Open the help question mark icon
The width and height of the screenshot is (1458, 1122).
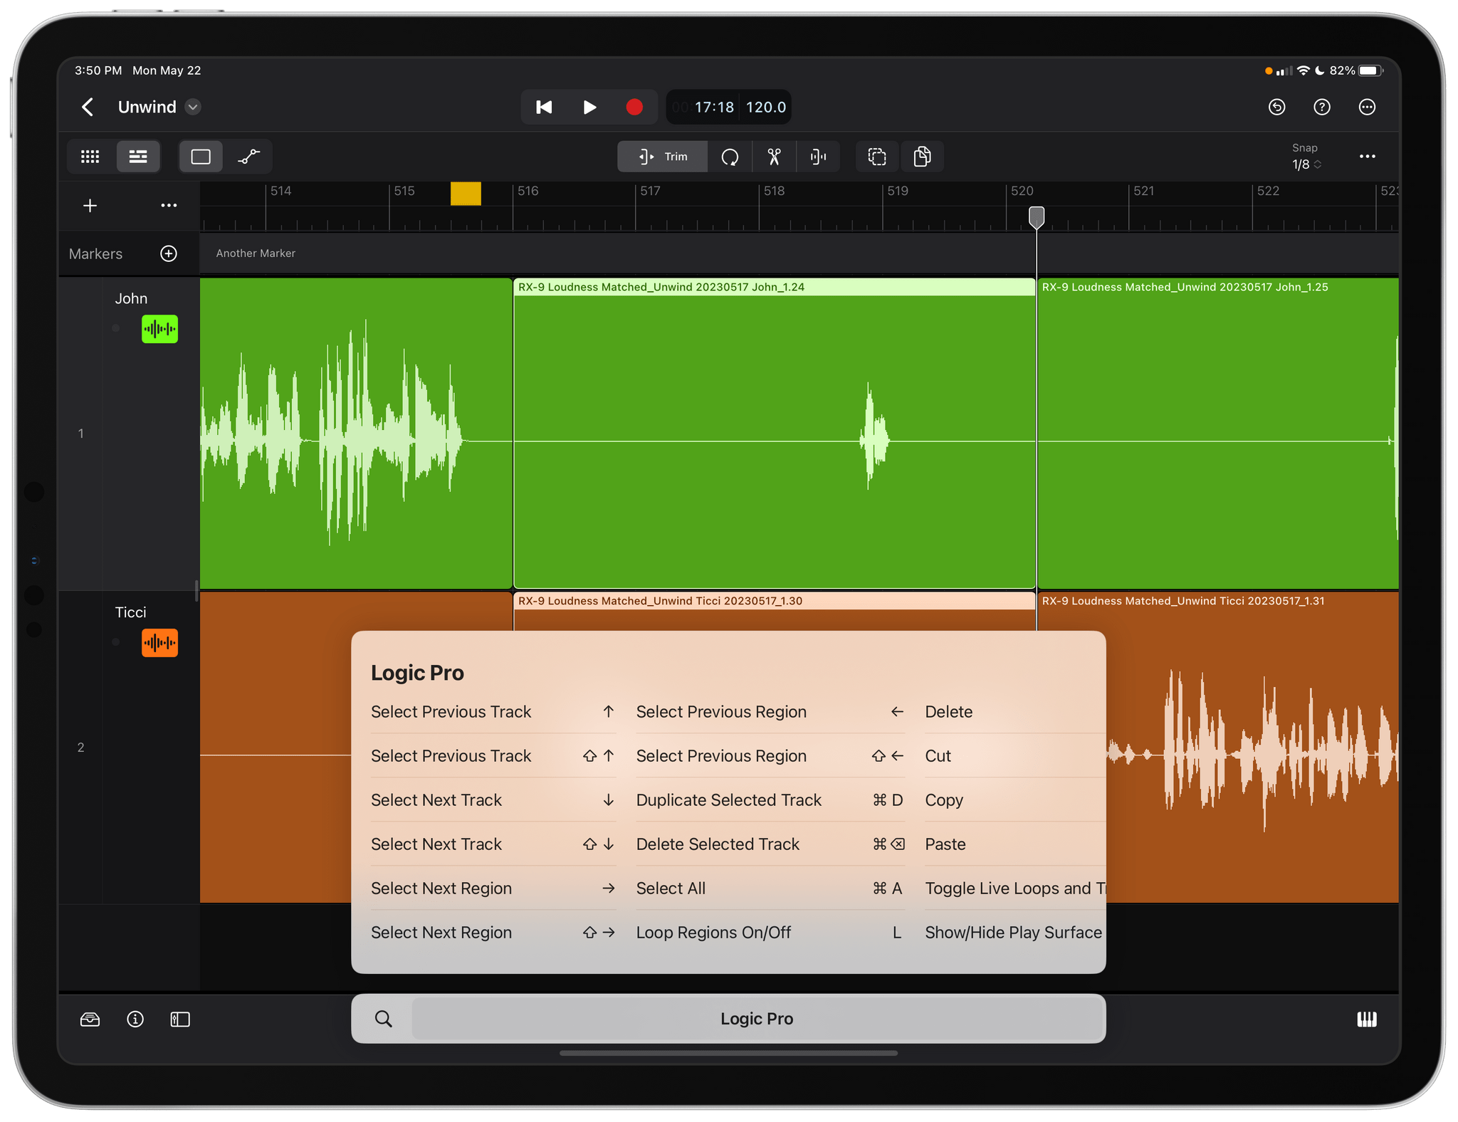click(1322, 107)
